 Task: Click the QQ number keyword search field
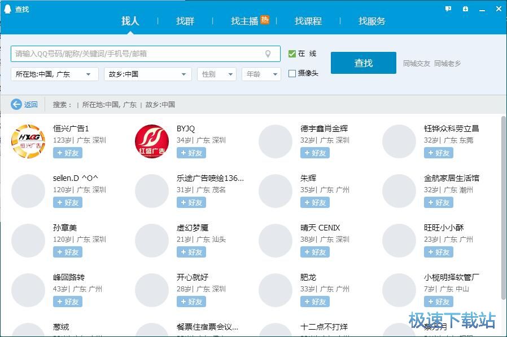[x=136, y=54]
